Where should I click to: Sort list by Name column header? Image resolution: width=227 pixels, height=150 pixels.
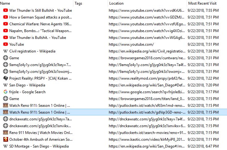37,3
